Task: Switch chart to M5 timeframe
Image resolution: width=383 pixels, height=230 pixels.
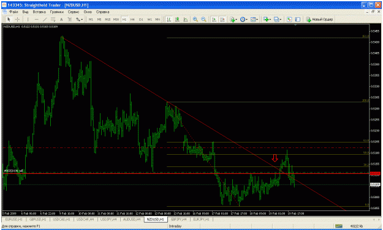Action: pyautogui.click(x=99, y=19)
